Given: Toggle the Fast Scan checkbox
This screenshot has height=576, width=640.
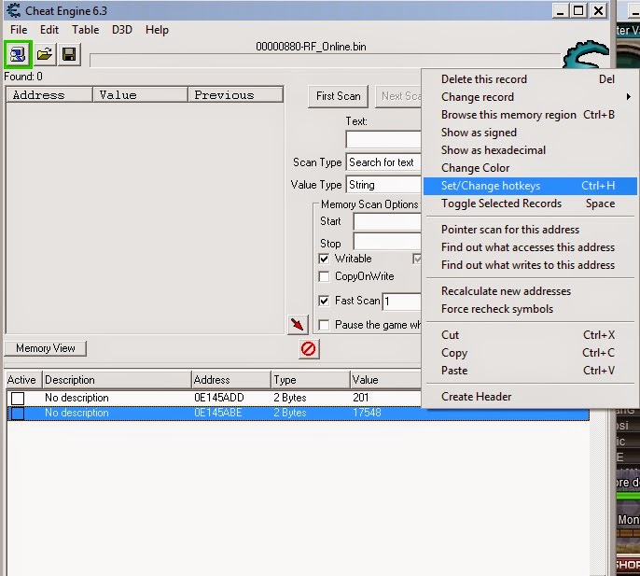Looking at the screenshot, I should click(x=324, y=302).
